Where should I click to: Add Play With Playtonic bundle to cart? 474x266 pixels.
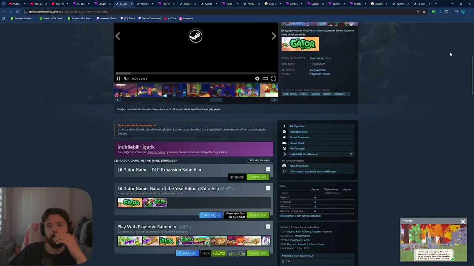coord(258,253)
